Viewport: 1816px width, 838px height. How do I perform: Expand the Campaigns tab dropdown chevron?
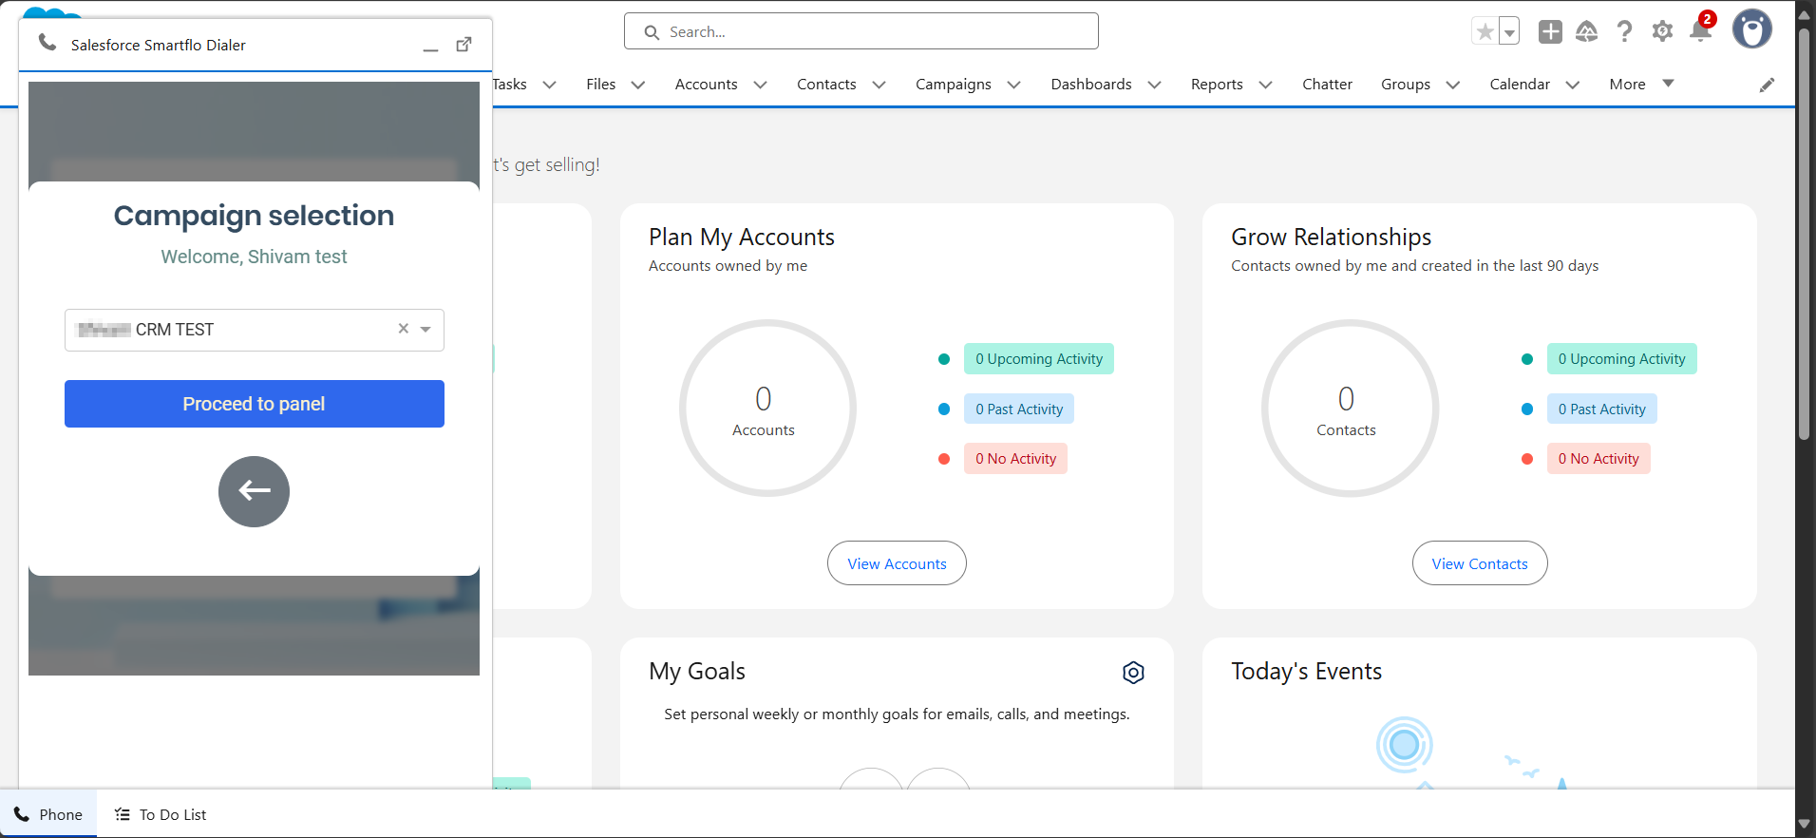tap(1013, 85)
